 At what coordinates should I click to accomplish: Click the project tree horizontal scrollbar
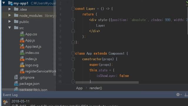point(20,90)
